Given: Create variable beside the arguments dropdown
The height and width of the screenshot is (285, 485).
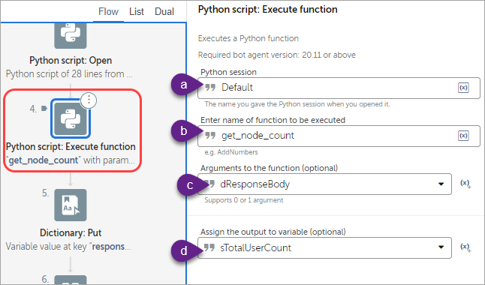Looking at the screenshot, I should coord(465,184).
